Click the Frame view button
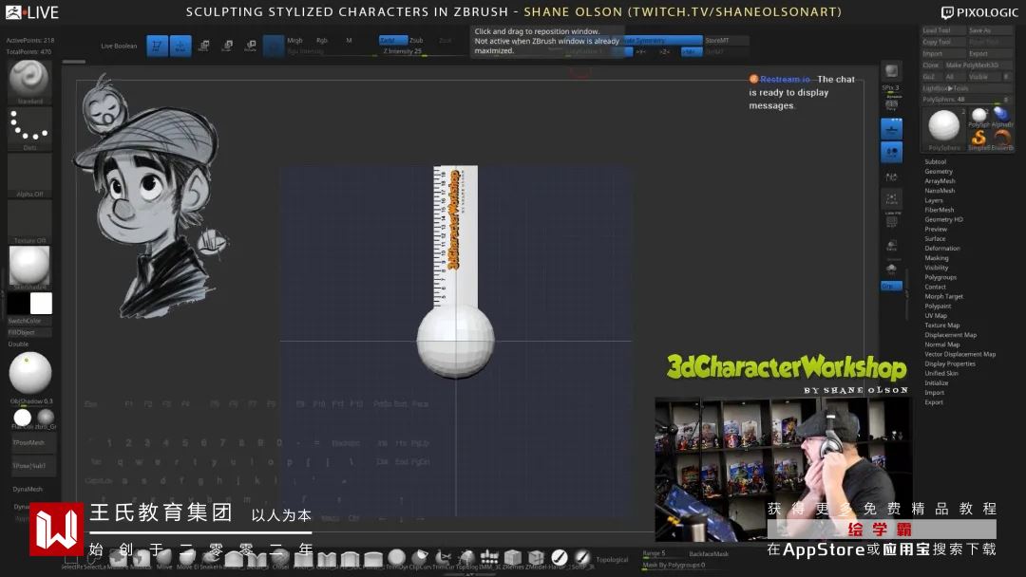 (891, 198)
